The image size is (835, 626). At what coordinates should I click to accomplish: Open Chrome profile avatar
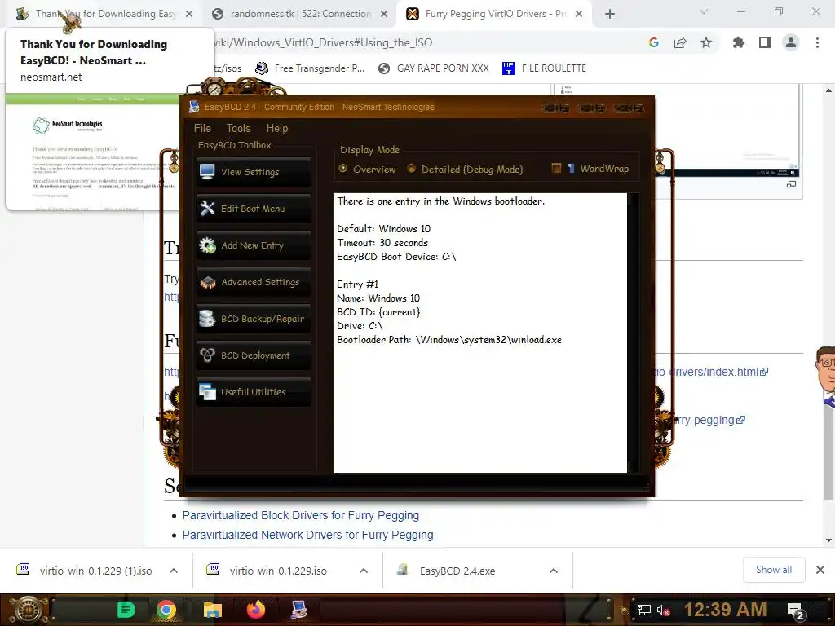point(791,42)
